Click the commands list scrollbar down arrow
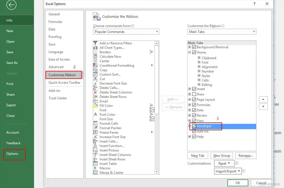This screenshot has height=188, width=284. click(157, 172)
